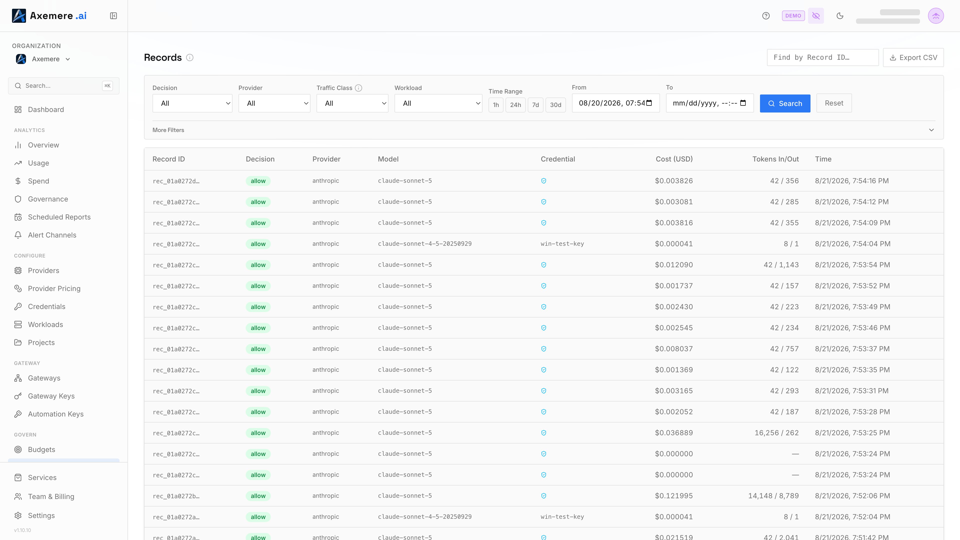Open the Provider filter dropdown
The width and height of the screenshot is (960, 540).
274,103
